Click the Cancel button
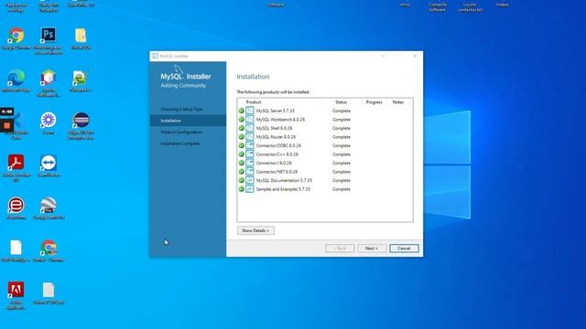This screenshot has height=329, width=586. [x=404, y=249]
